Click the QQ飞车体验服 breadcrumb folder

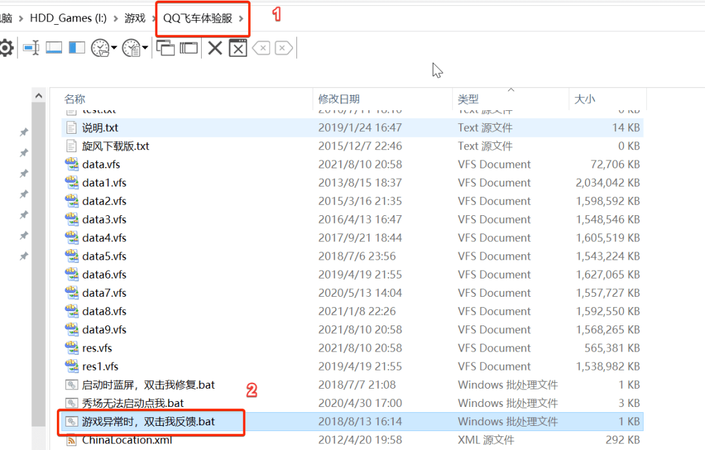click(x=198, y=18)
